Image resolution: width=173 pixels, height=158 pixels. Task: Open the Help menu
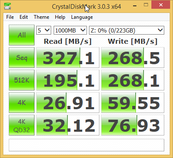[x=60, y=17]
